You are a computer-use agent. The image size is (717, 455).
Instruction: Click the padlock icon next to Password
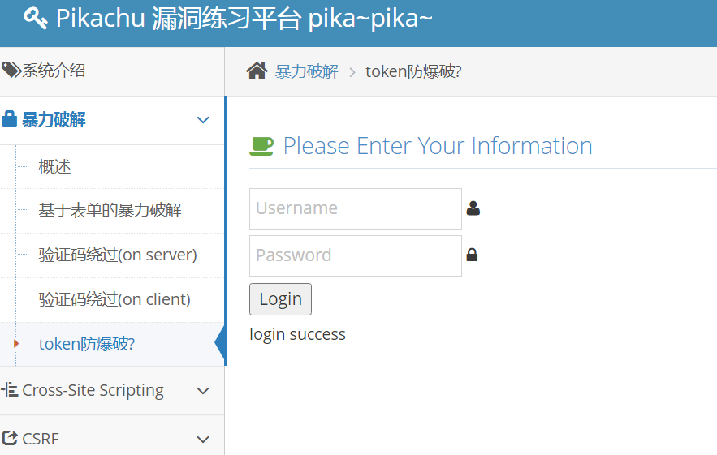(472, 255)
